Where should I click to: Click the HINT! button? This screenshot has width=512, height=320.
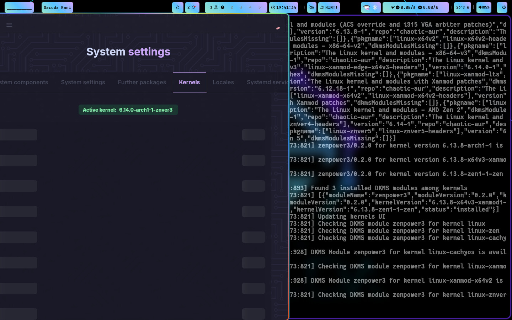coord(329,7)
